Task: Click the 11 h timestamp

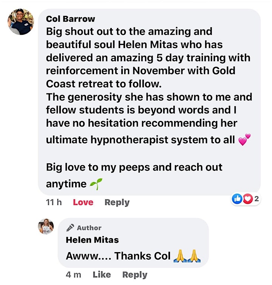Action: tap(54, 202)
